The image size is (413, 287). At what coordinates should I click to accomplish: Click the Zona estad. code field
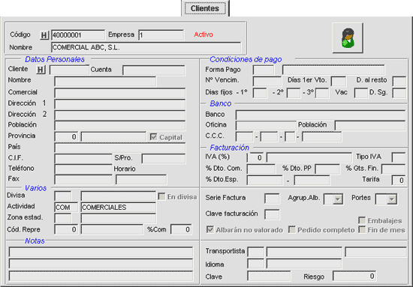pyautogui.click(x=62, y=218)
